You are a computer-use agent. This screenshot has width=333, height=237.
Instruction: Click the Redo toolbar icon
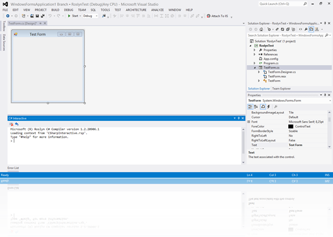(59, 16)
